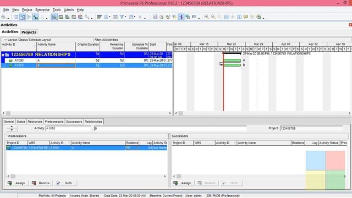Switch to Gantt Chart view icon
Screen dimensions: 352x198
(x=23, y=17)
